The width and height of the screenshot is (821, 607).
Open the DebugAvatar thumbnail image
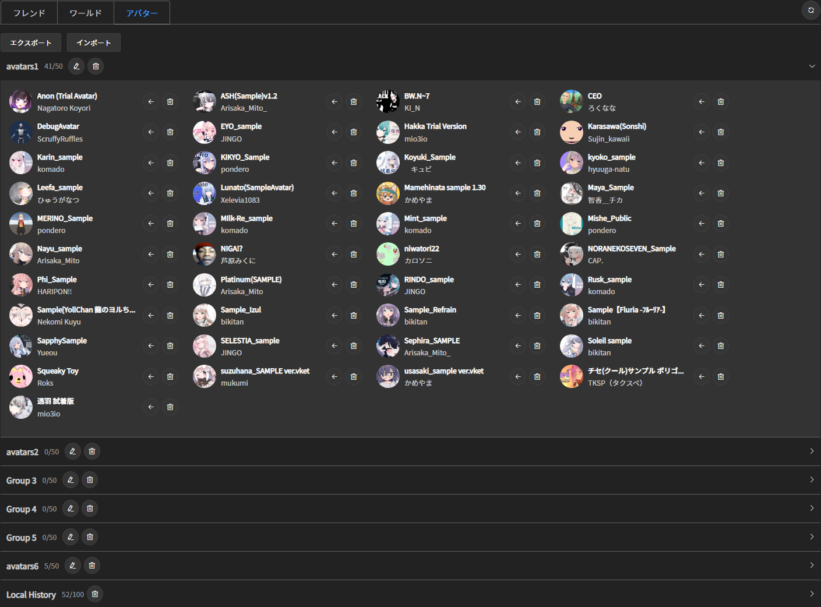21,133
